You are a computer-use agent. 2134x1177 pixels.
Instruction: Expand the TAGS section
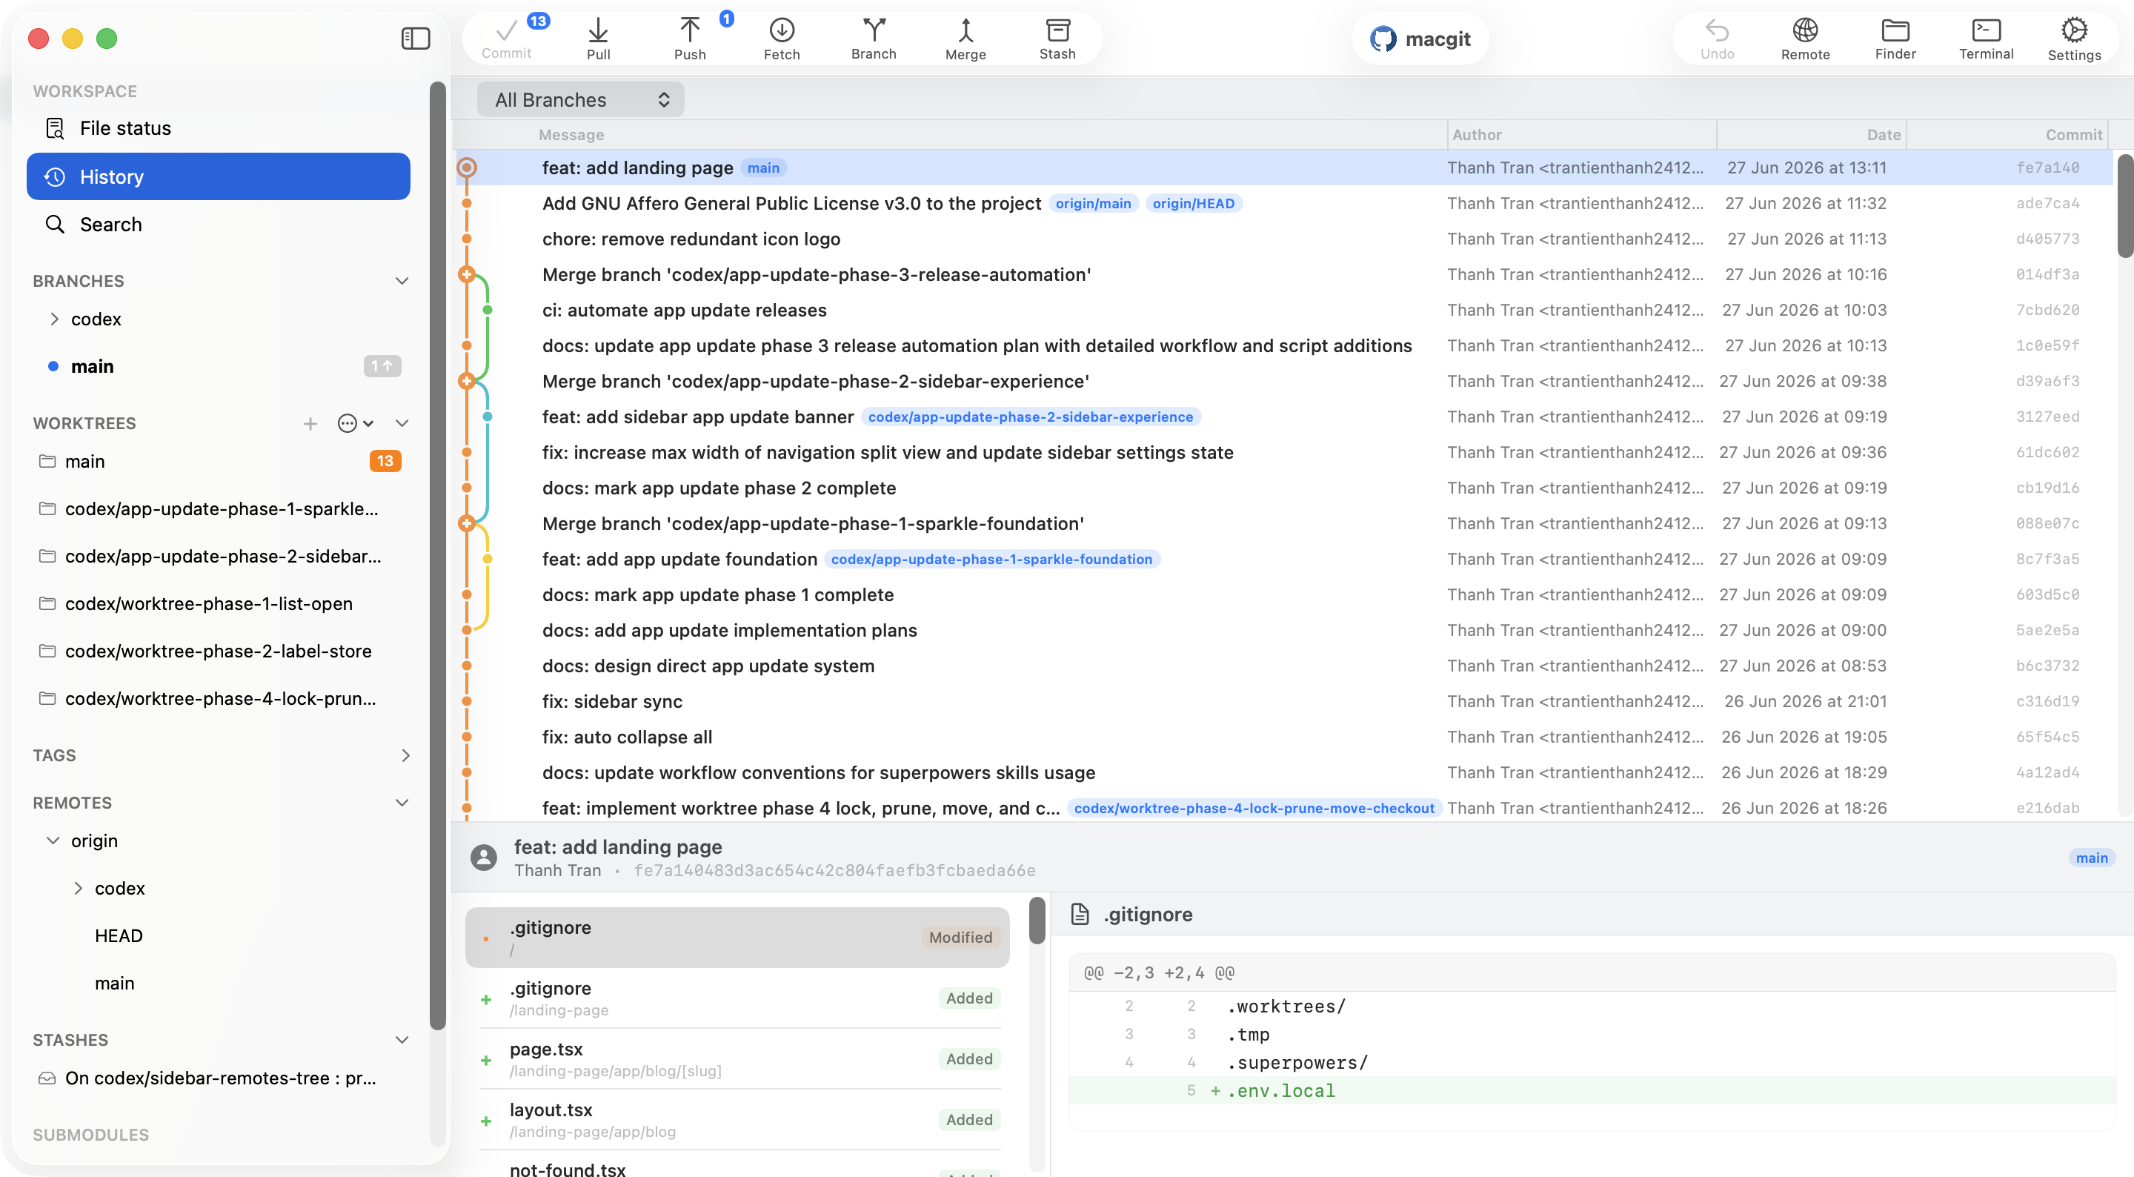[x=405, y=755]
